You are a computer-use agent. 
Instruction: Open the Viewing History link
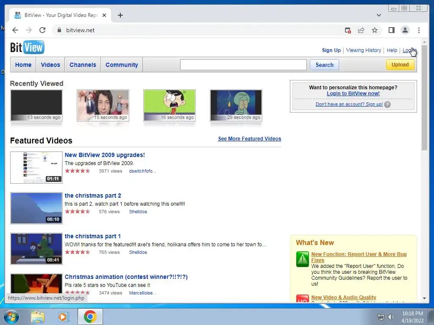point(363,50)
